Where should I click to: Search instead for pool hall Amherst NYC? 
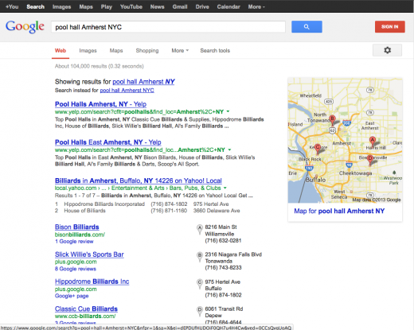127,91
